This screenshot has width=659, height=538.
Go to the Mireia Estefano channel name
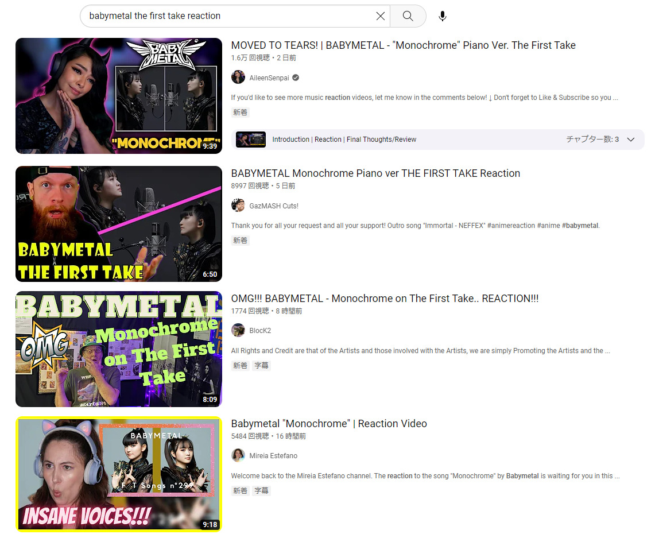coord(273,456)
